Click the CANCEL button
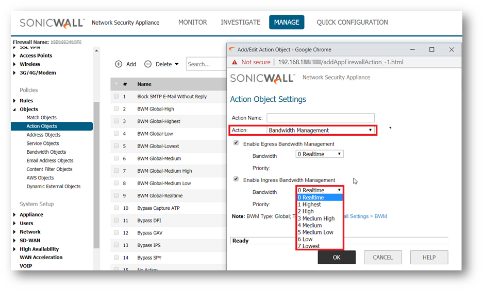Viewport: 484px width, 292px height. (x=383, y=257)
